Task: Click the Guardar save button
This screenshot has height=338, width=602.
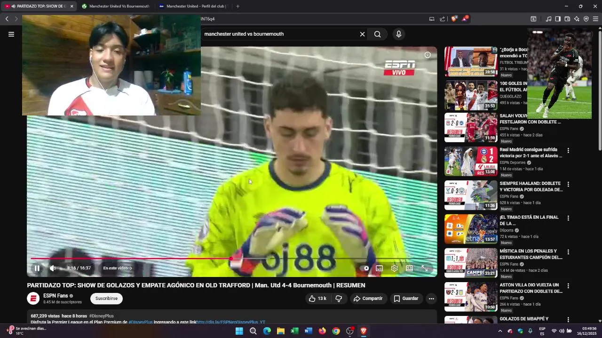Action: pyautogui.click(x=406, y=299)
